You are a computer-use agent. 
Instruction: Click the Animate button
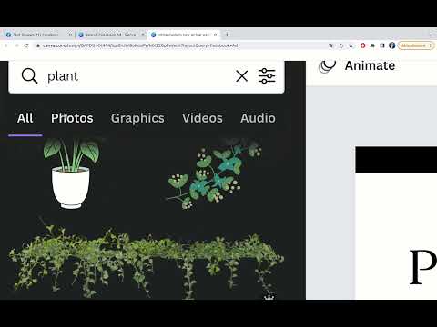click(x=357, y=65)
